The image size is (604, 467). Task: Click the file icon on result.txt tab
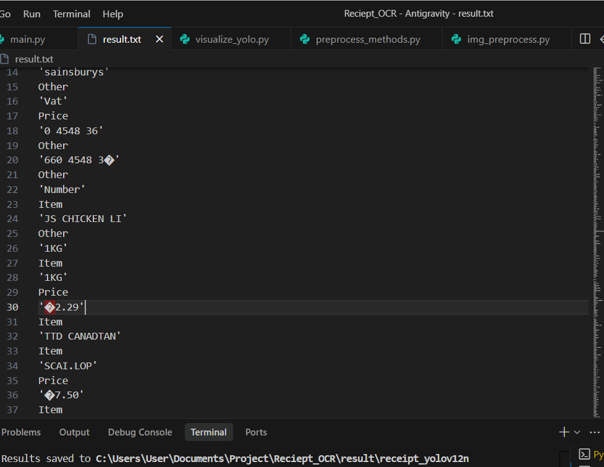point(92,40)
